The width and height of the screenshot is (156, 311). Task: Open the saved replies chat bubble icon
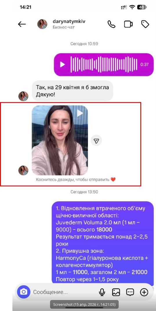130,292
